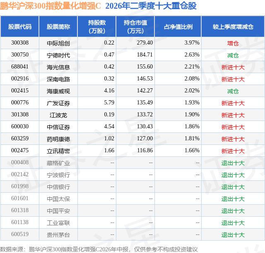Viewport: 265px width, 253px height.
Task: Click the fund title 鹏华沪深300指数量化增强C
Action: pos(51,6)
